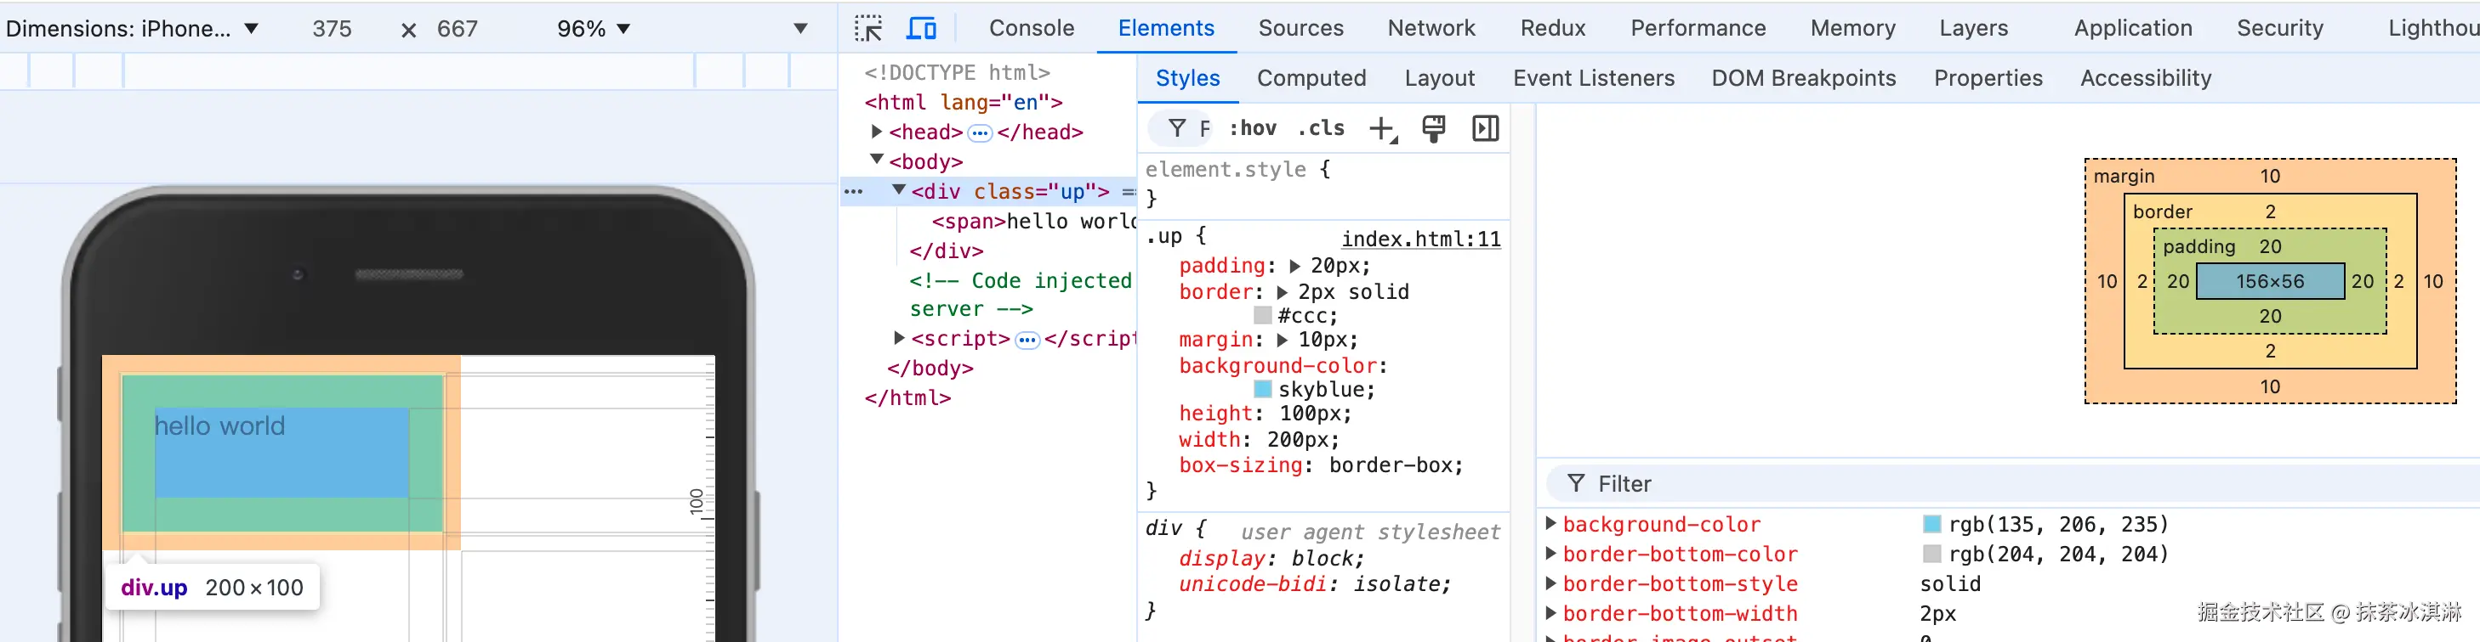Open the Performance tab
Image resolution: width=2480 pixels, height=642 pixels.
click(x=1698, y=28)
